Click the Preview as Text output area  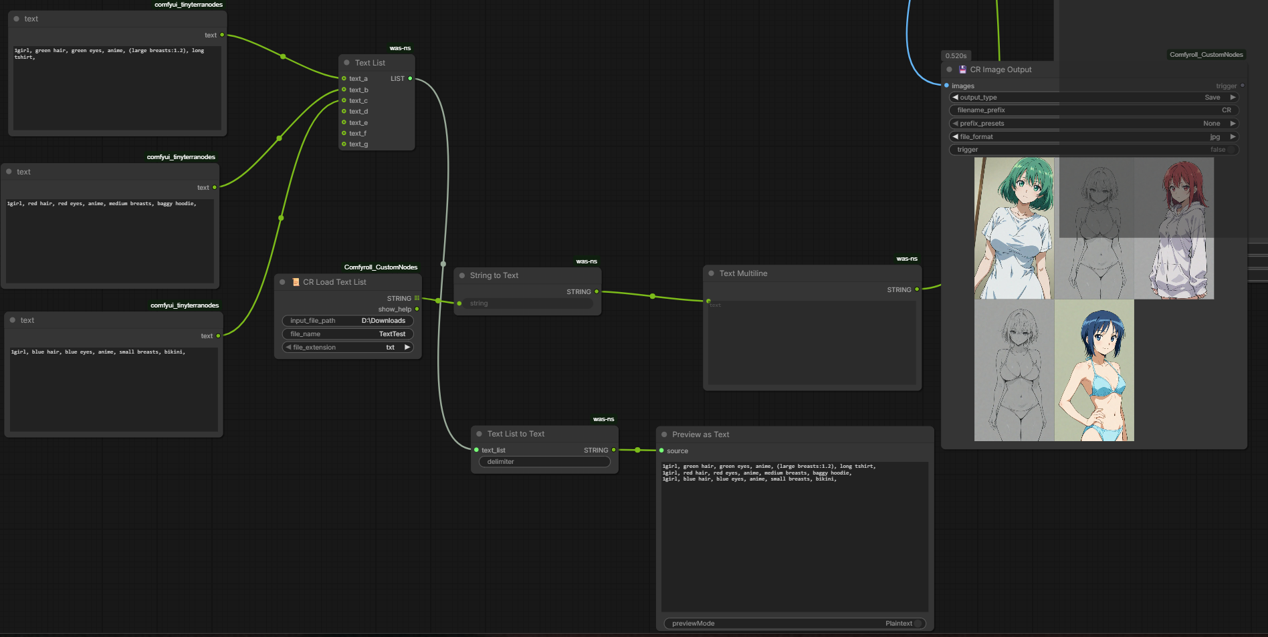click(x=795, y=537)
